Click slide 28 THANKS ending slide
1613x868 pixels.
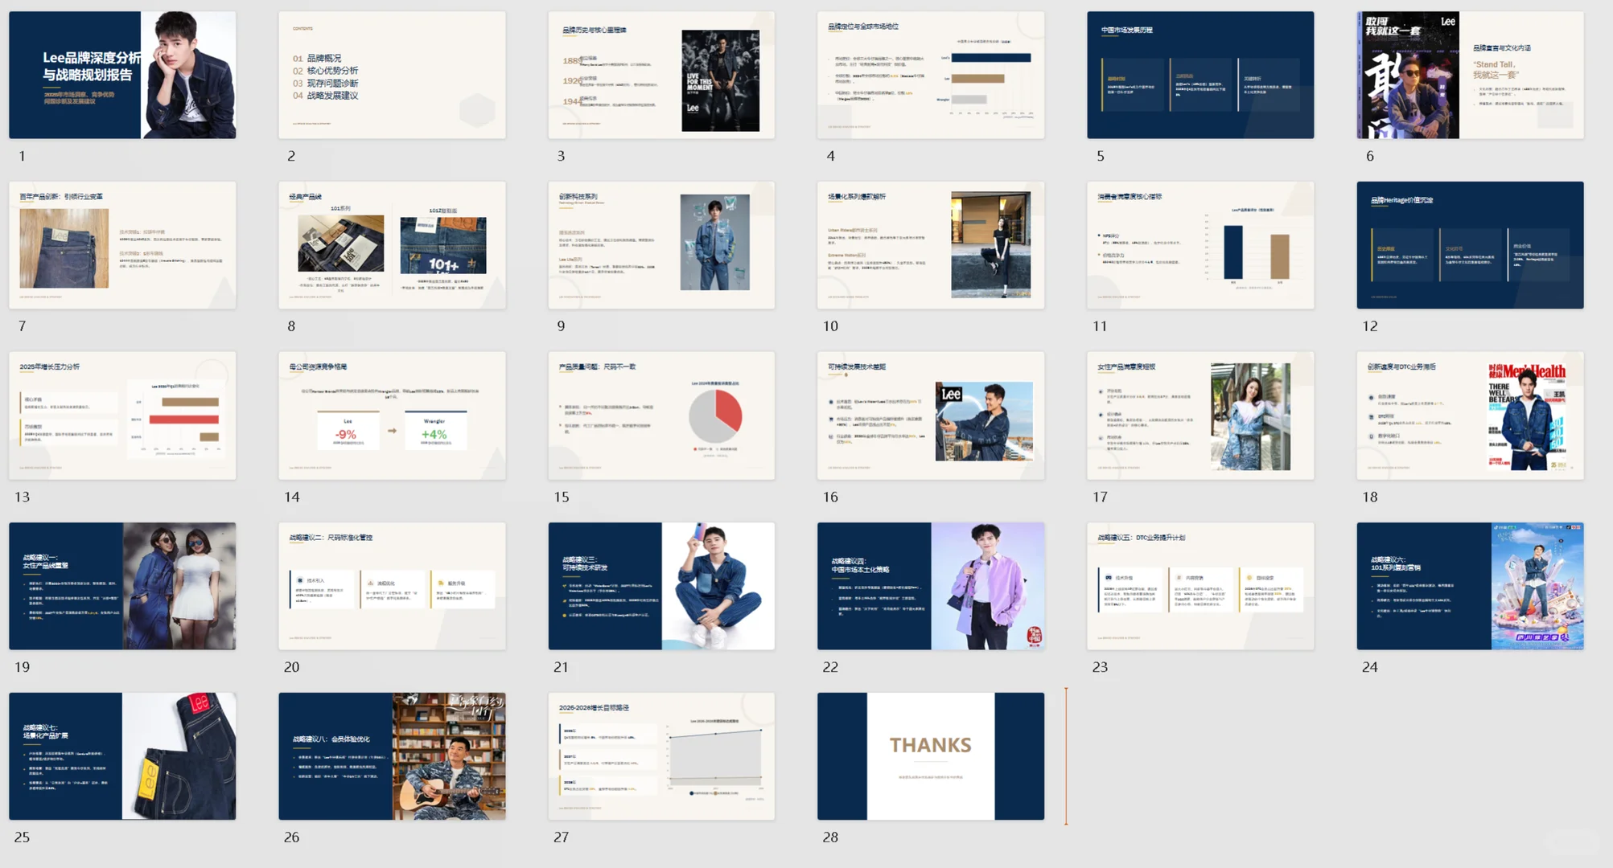[931, 756]
